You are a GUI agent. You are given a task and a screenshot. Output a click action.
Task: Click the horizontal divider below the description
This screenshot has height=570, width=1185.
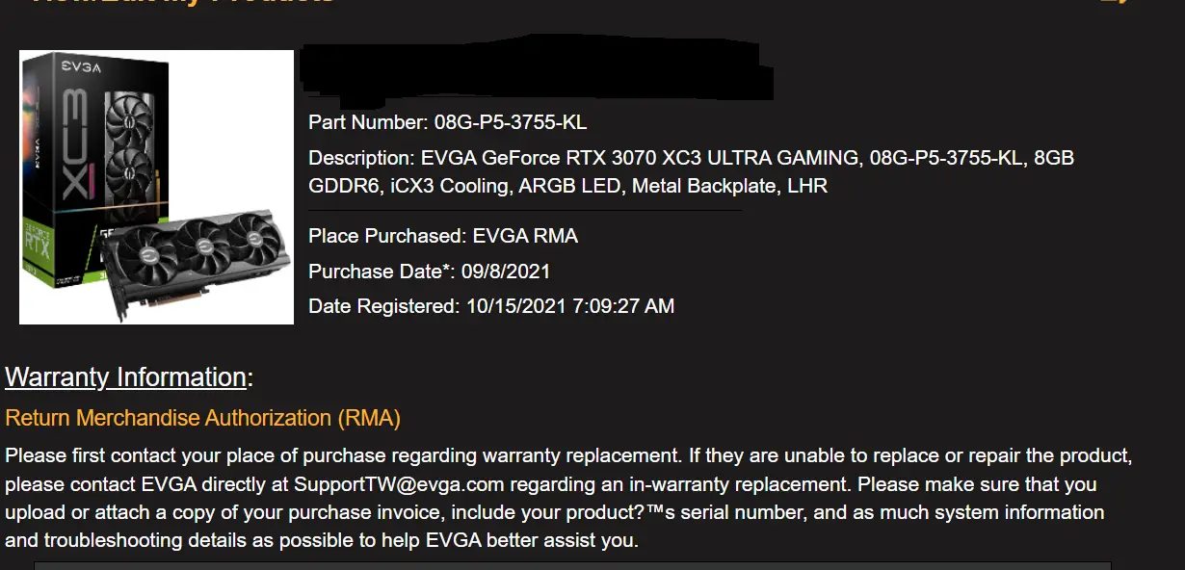(x=525, y=210)
